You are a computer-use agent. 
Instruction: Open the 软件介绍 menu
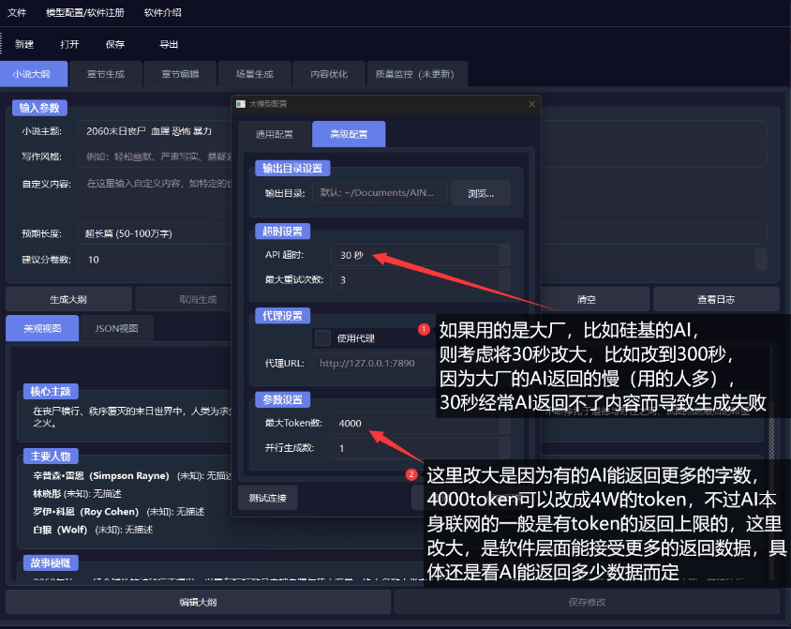point(162,12)
